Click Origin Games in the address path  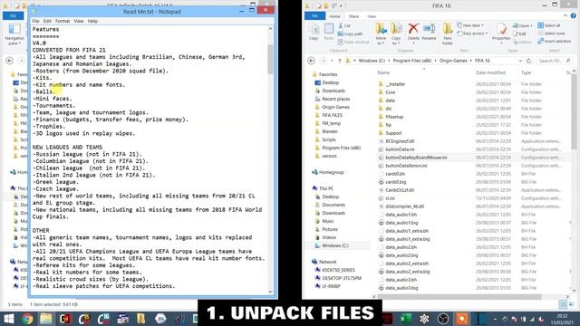click(453, 61)
